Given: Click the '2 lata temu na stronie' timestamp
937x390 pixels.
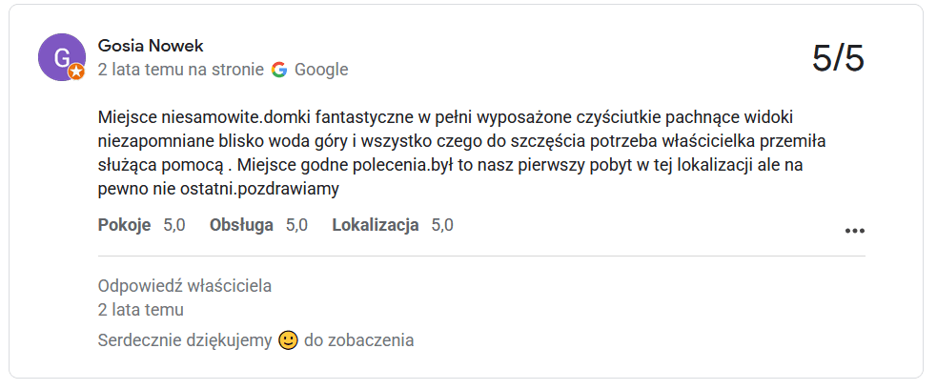Looking at the screenshot, I should tap(181, 70).
